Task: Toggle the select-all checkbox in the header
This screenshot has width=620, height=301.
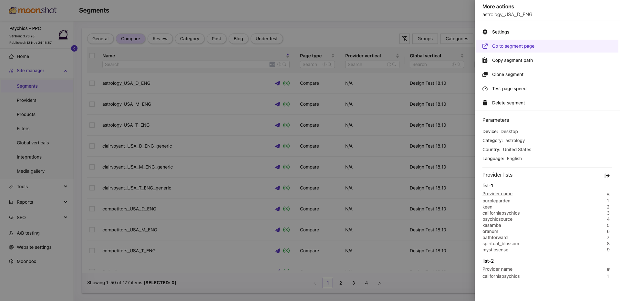Action: [92, 56]
